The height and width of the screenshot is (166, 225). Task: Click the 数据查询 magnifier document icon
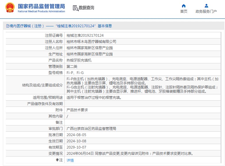75,8
